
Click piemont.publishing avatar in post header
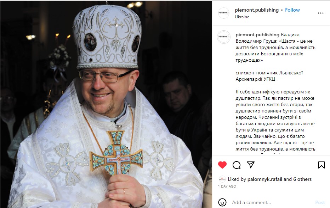pyautogui.click(x=223, y=13)
